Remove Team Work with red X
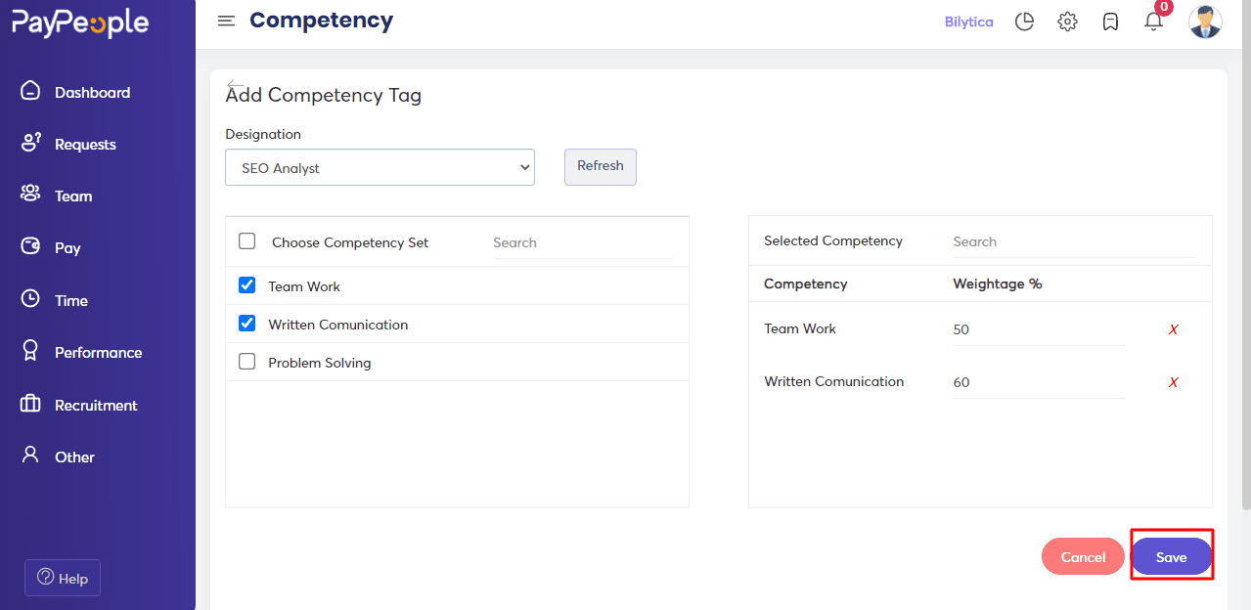The width and height of the screenshot is (1251, 610). click(x=1173, y=329)
